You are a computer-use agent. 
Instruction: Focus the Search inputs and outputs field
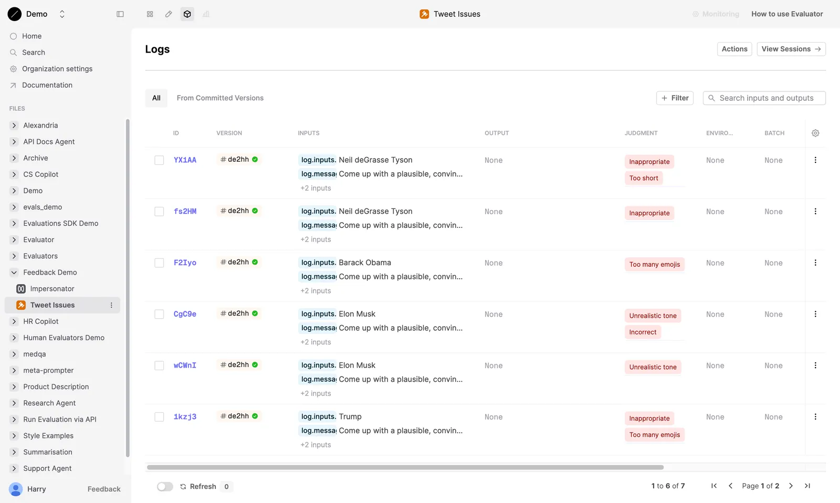click(764, 98)
